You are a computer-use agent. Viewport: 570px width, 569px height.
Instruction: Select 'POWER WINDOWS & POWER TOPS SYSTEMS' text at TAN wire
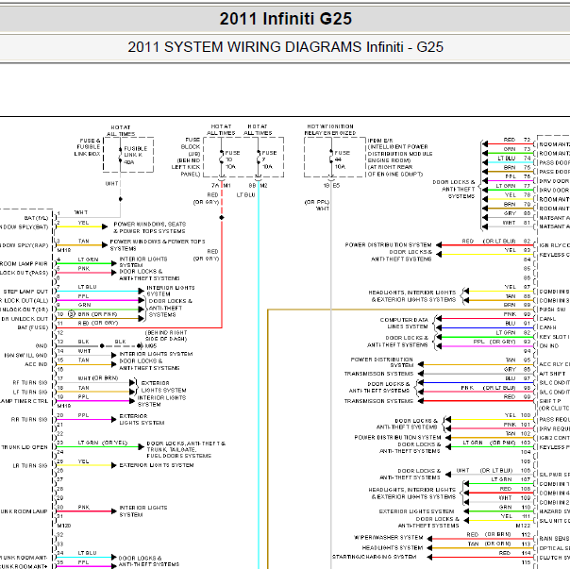click(158, 245)
